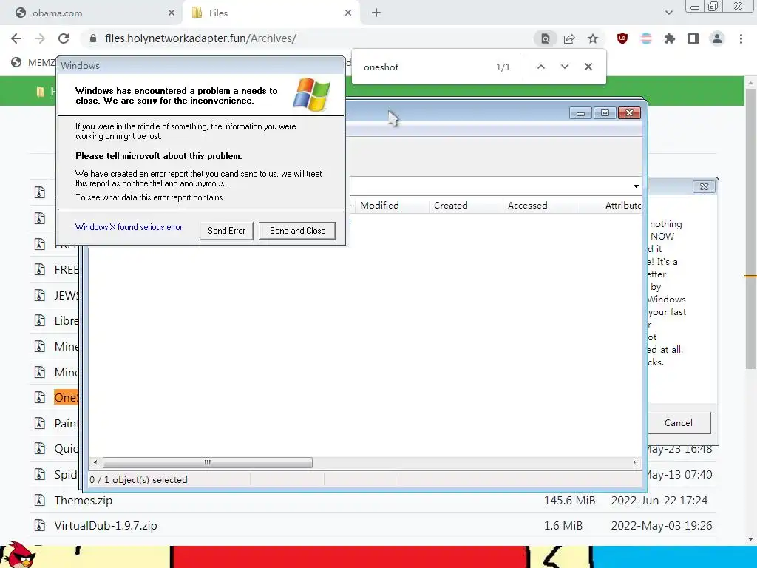This screenshot has width=757, height=568.
Task: Click the 2022-Jun-22 17:24 date text
Action: tap(659, 501)
